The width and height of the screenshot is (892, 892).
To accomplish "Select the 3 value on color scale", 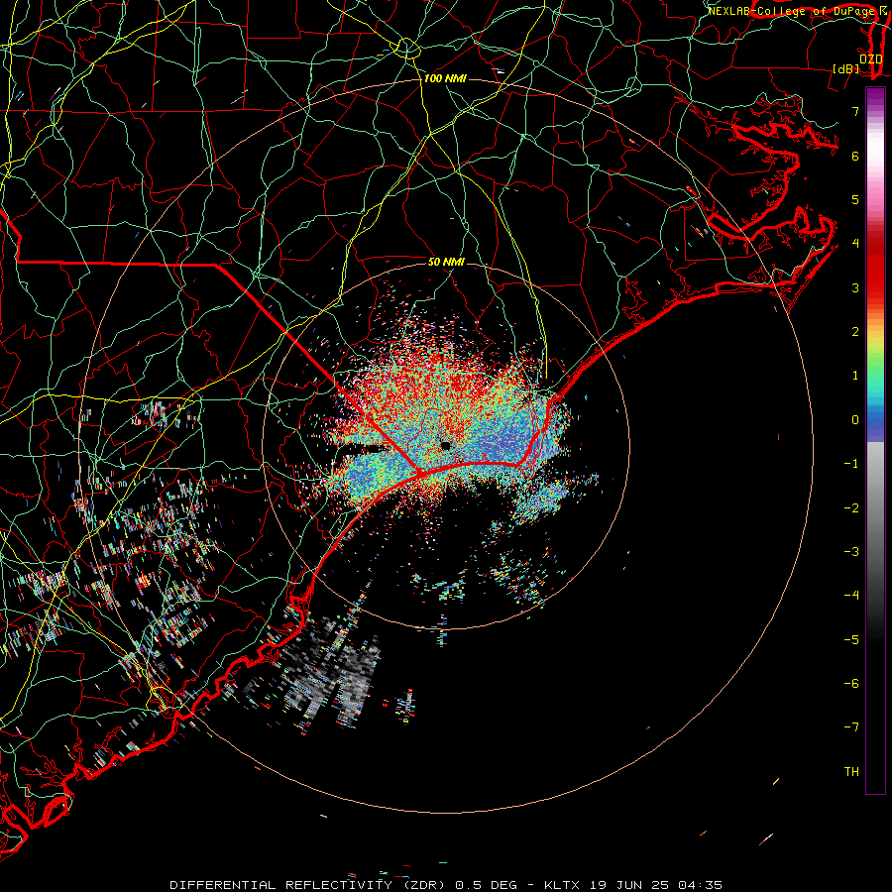I will coord(855,287).
